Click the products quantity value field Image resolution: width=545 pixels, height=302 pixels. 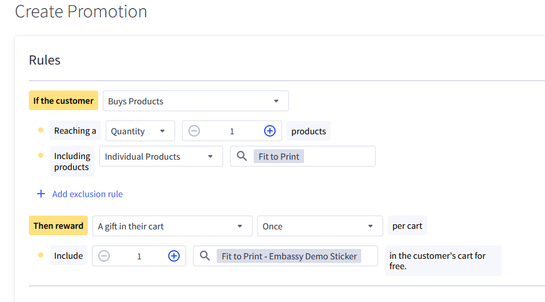click(232, 131)
